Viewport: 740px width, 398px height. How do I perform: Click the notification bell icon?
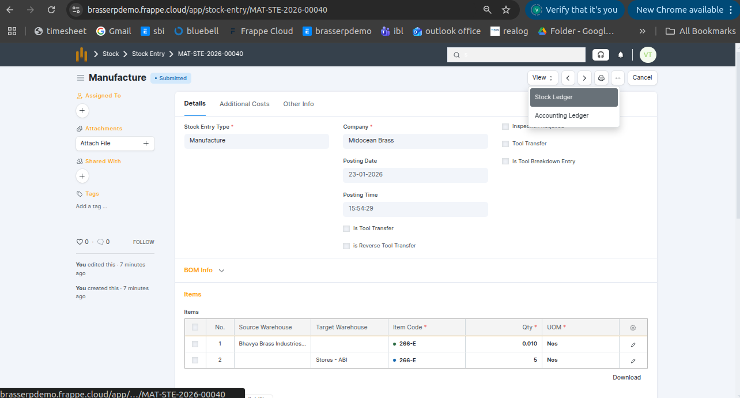point(621,55)
